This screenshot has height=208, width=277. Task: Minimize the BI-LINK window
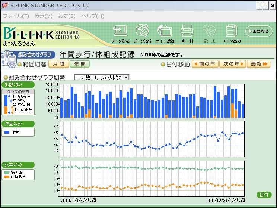259,6
